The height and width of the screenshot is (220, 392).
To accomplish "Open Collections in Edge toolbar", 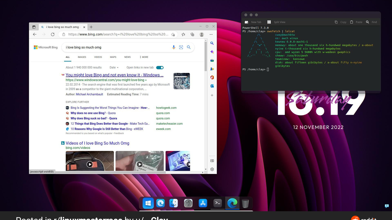I will [192, 34].
